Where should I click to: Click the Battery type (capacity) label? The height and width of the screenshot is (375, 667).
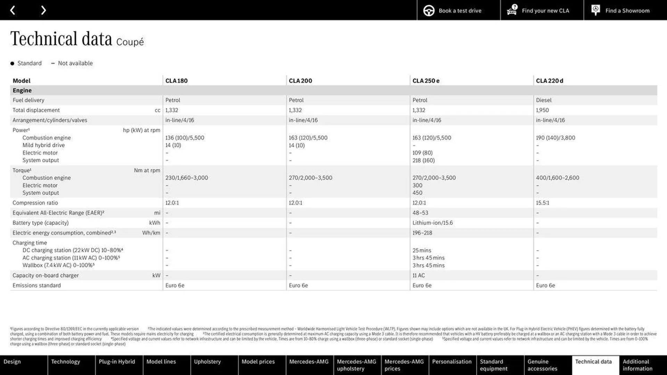(41, 223)
